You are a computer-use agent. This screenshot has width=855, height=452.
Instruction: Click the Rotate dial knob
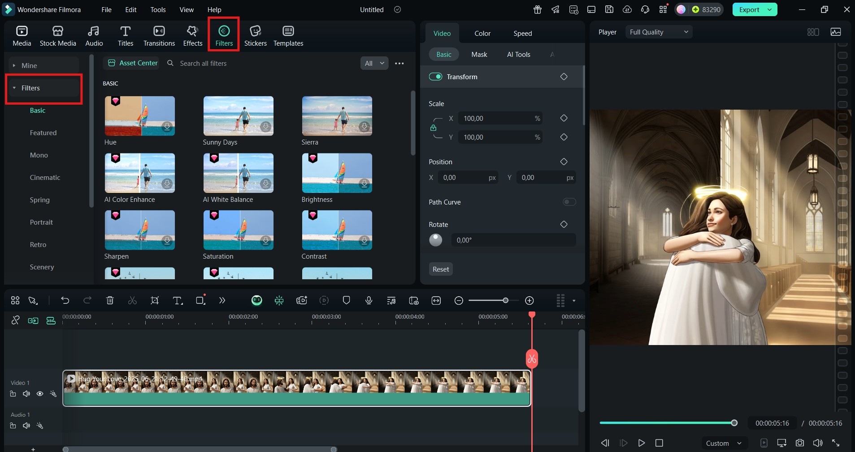point(436,240)
